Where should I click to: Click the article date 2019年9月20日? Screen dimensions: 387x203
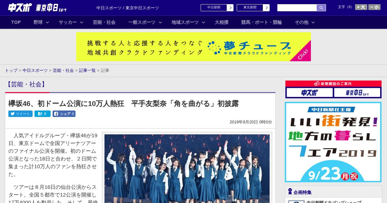251,122
